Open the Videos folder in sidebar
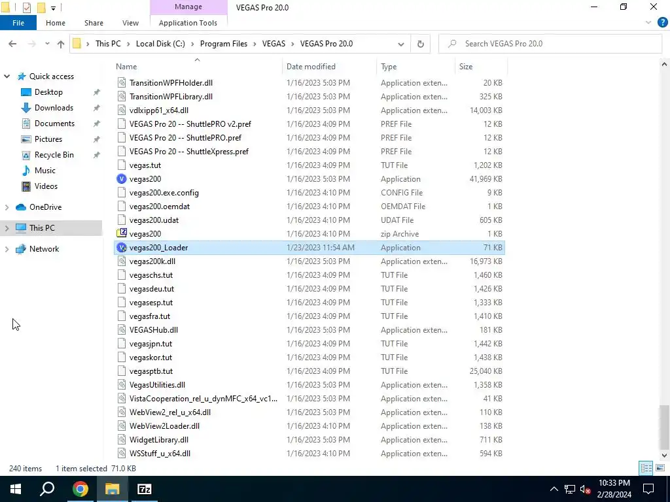Viewport: 670px width, 502px height. coord(46,186)
